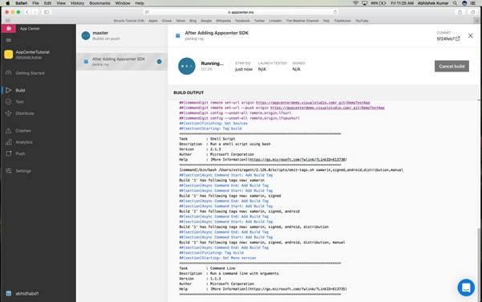Screen dimensions: 482x302
Task: Open Crashes section in sidebar
Action: pyautogui.click(x=23, y=131)
